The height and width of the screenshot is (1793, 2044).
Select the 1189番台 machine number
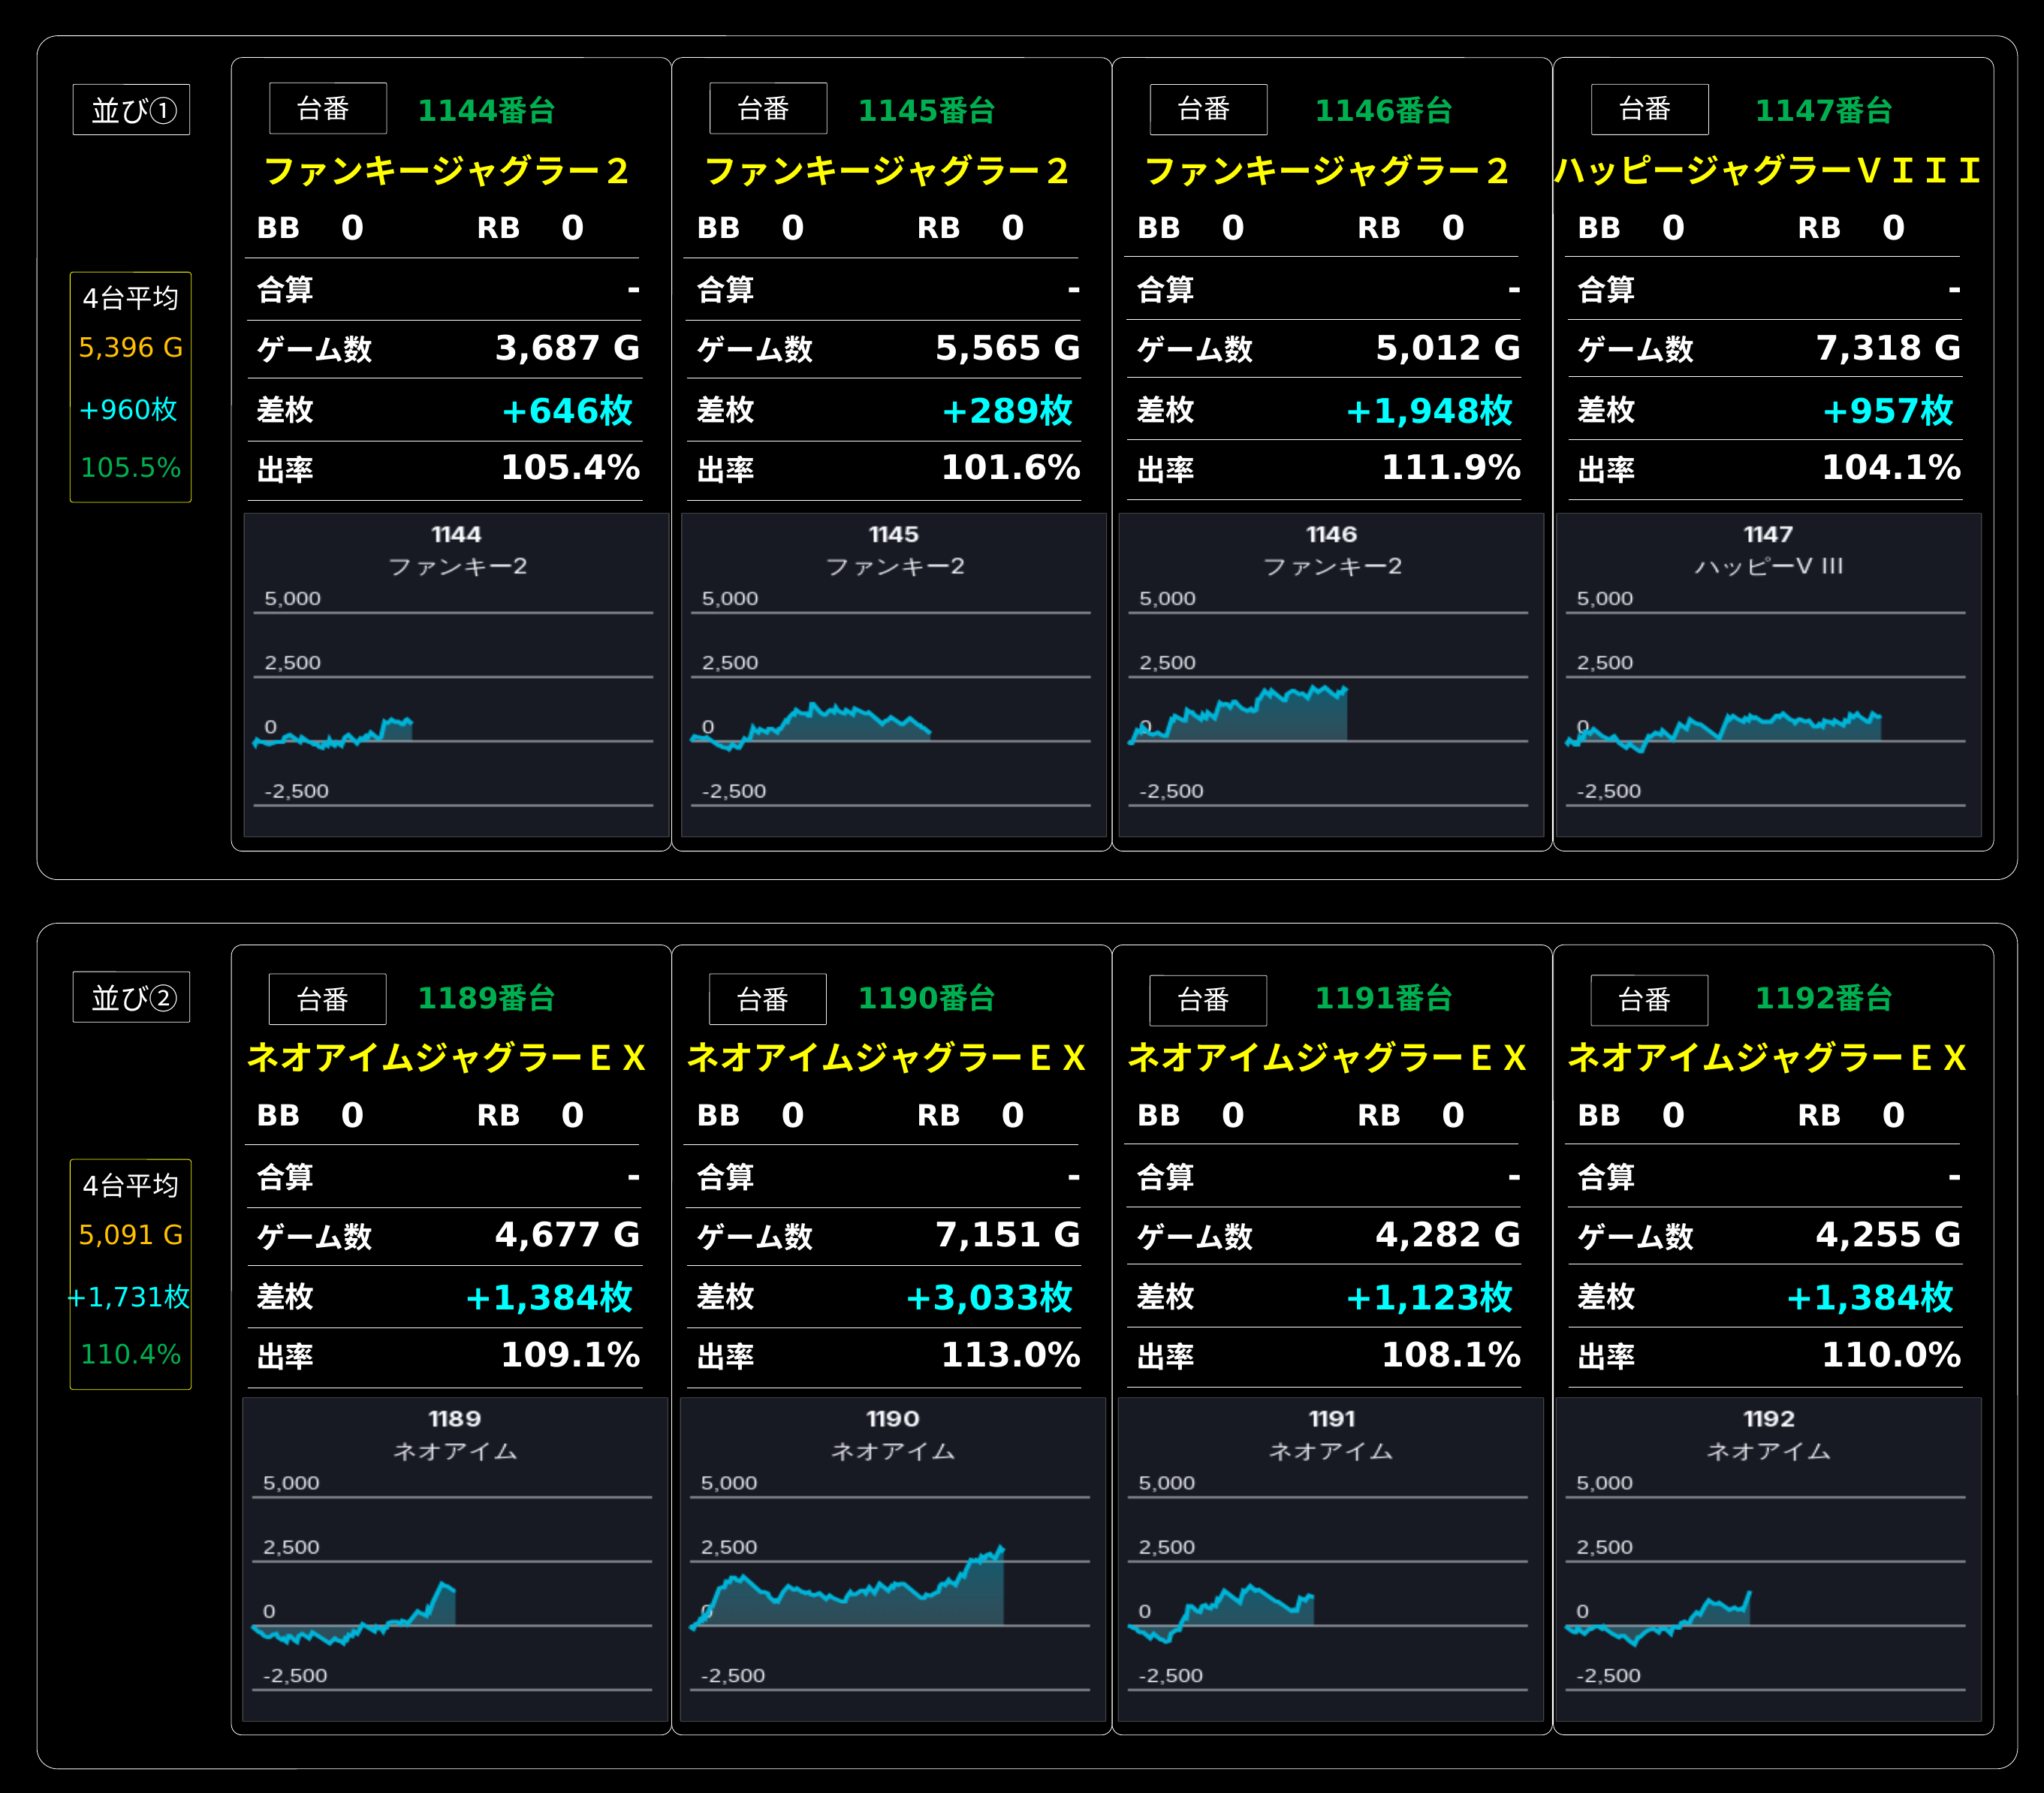click(486, 998)
